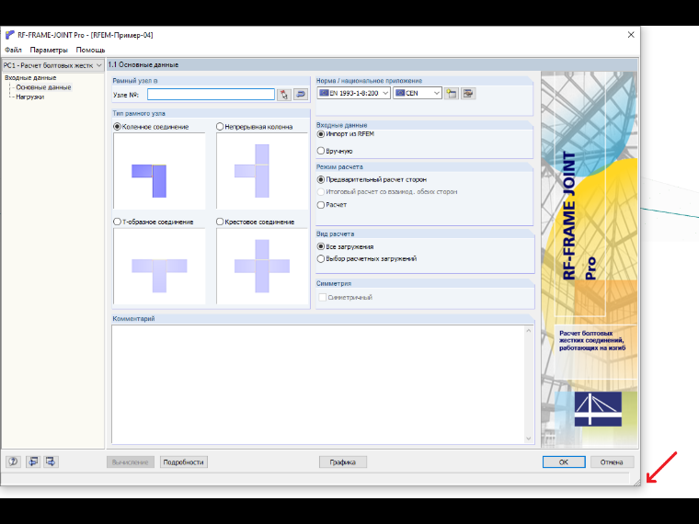The image size is (699, 524).
Task: Open the PC1 case selector dropdown
Action: [x=52, y=65]
